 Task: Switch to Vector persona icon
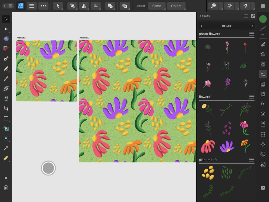tap(21, 6)
